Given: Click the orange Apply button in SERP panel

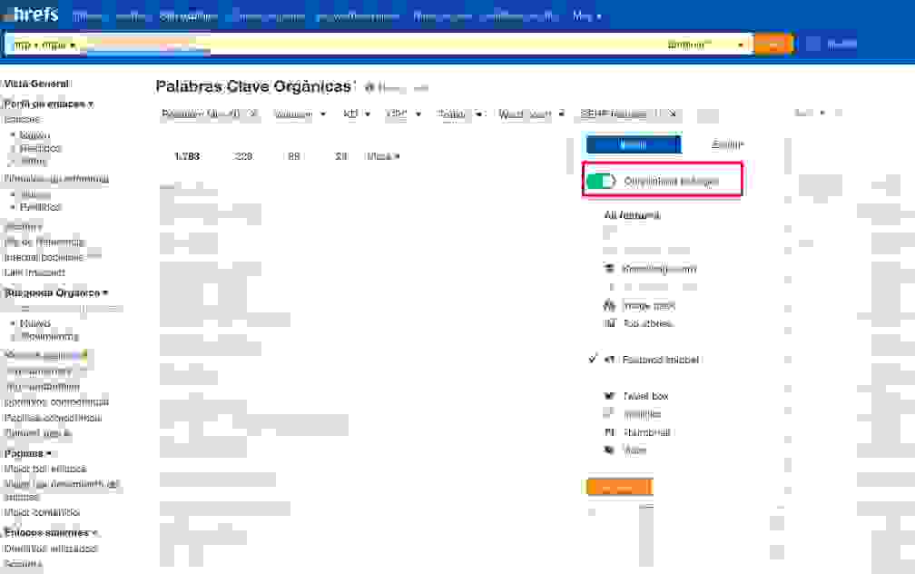Looking at the screenshot, I should click(x=620, y=487).
